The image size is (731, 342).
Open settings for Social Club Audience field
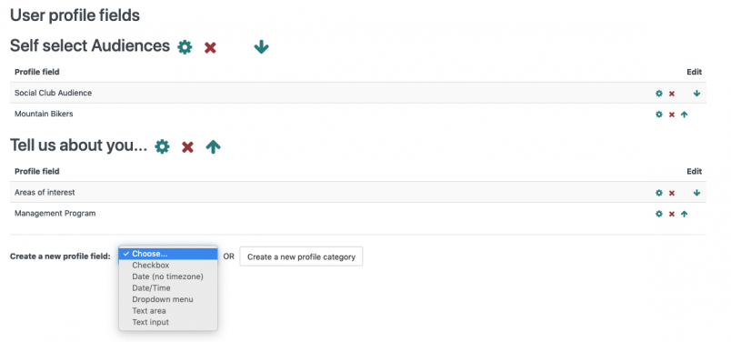[x=659, y=94]
